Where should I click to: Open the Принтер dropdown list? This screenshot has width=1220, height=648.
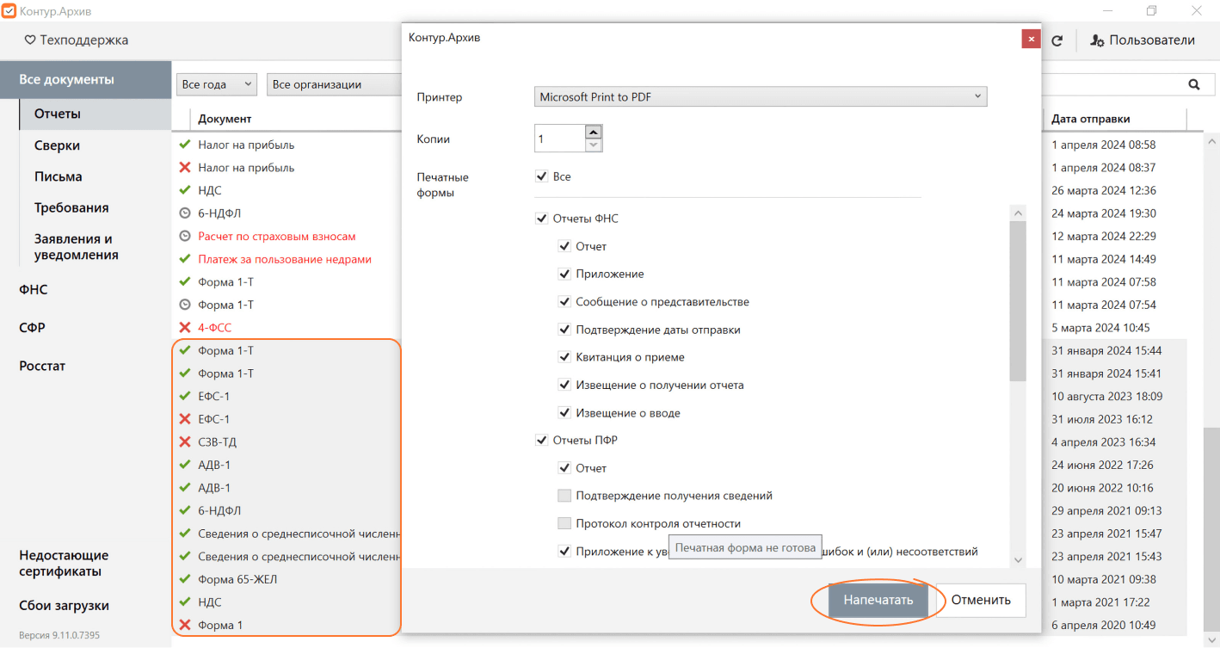pos(761,97)
